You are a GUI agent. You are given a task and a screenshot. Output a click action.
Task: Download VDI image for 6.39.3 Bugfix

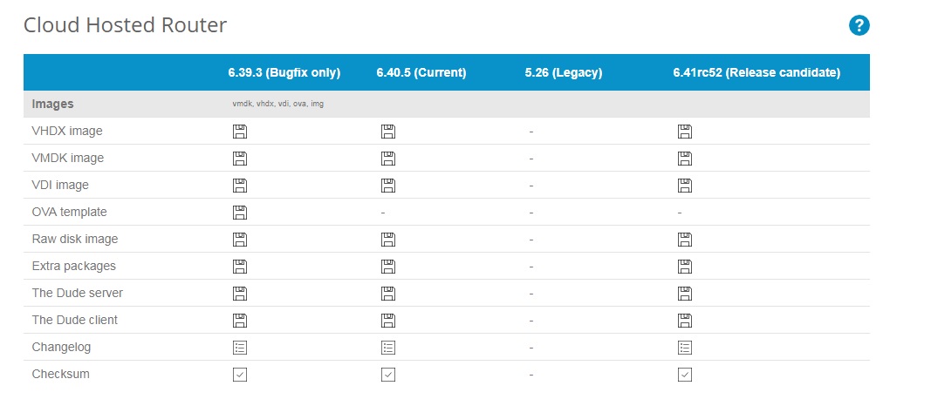coord(239,185)
